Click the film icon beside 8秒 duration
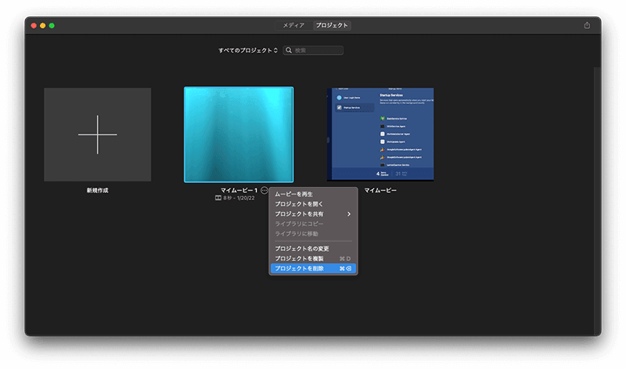The width and height of the screenshot is (626, 369). click(218, 198)
